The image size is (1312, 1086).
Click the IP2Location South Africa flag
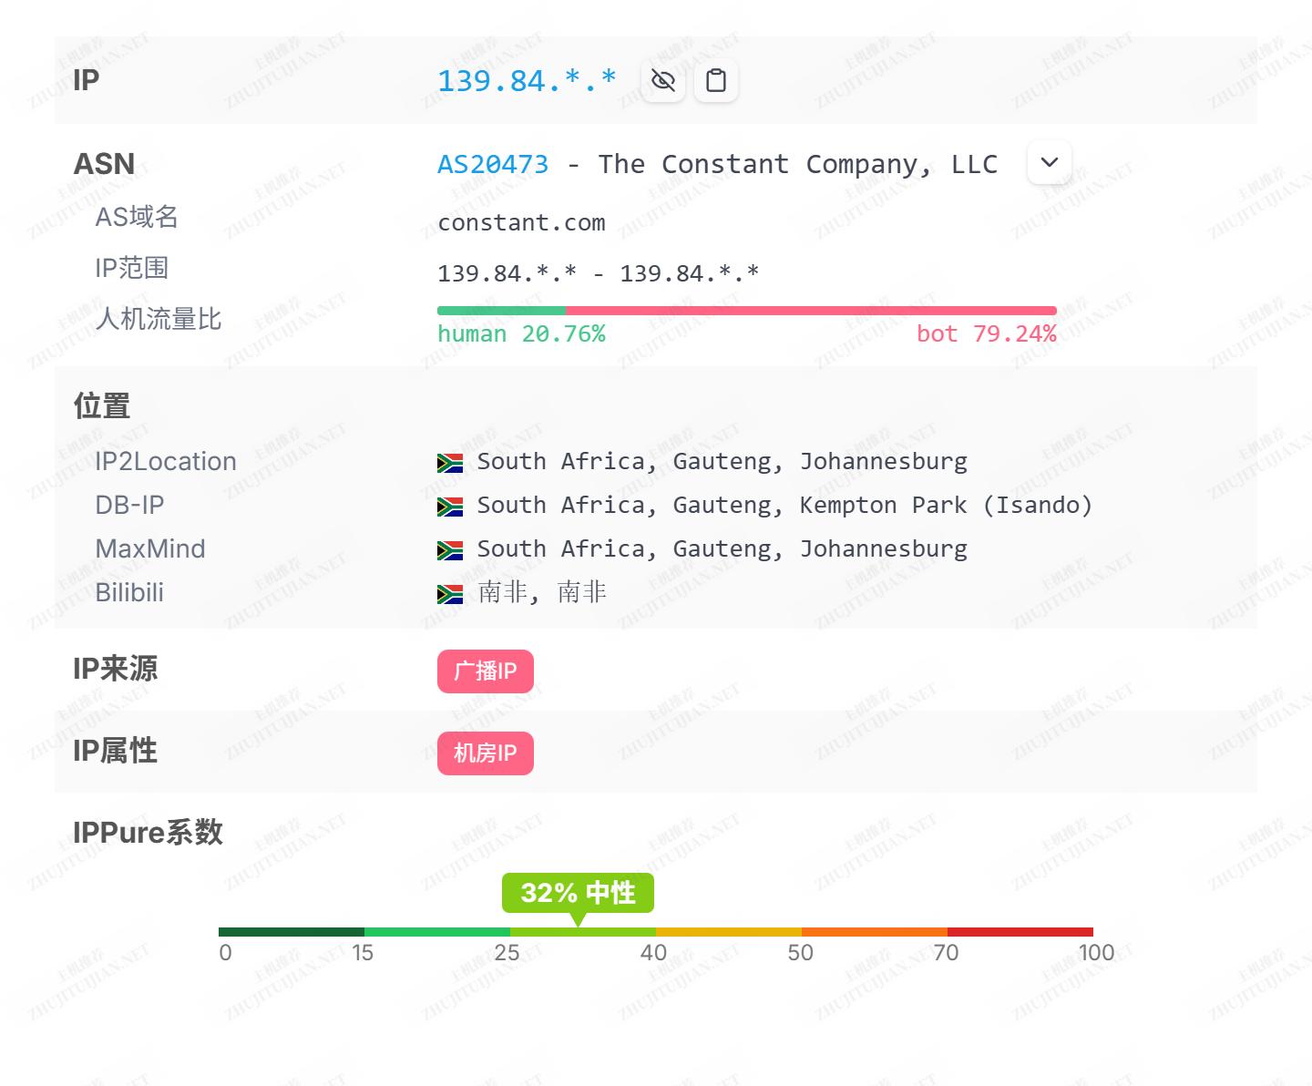point(450,463)
